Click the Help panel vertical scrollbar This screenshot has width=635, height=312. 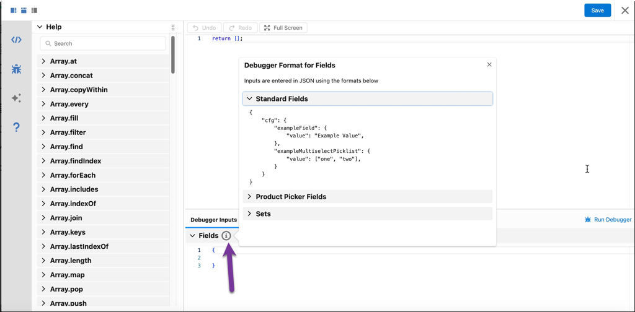173,54
